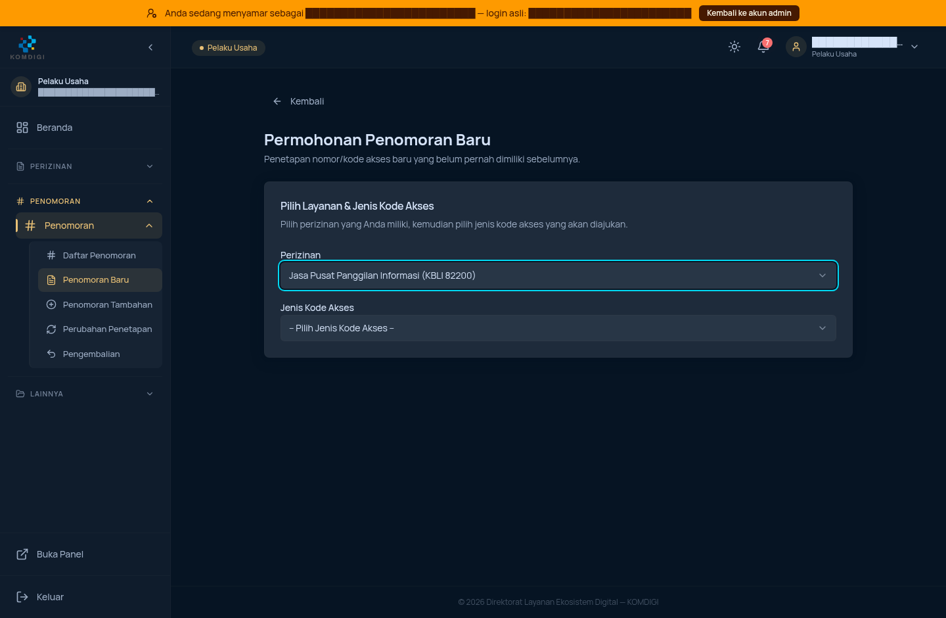This screenshot has height=618, width=946.
Task: Collapse the sidebar with the left chevron
Action: click(150, 47)
